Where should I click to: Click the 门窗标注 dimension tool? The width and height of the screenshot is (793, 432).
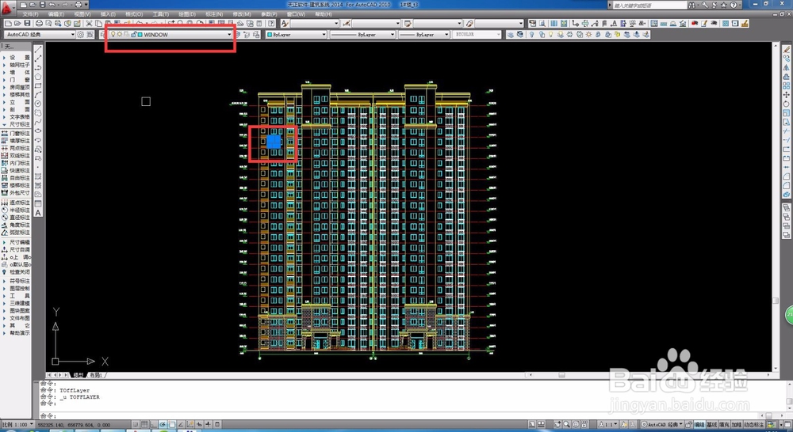(x=16, y=133)
